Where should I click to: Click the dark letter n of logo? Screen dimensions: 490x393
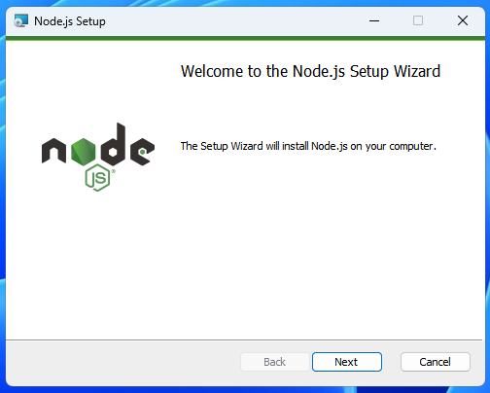53,151
